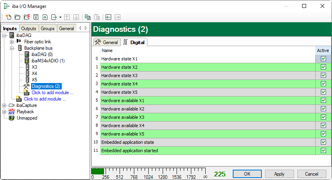
Task: Open the export dropdown arrow in toolbar
Action: pyautogui.click(x=60, y=17)
